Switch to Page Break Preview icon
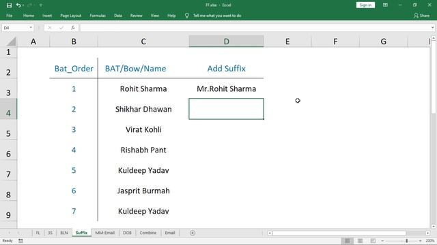Screen dimensions: 437x245 [373, 241]
